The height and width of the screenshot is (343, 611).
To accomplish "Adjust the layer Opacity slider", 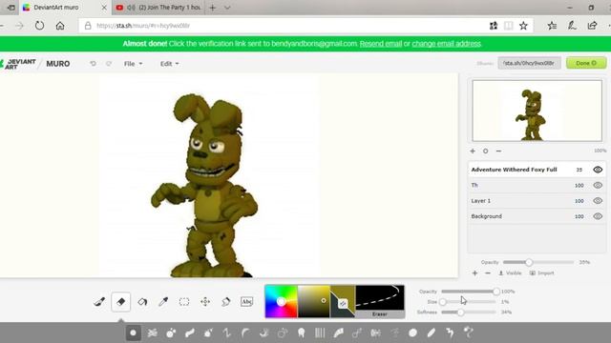I will click(538, 262).
